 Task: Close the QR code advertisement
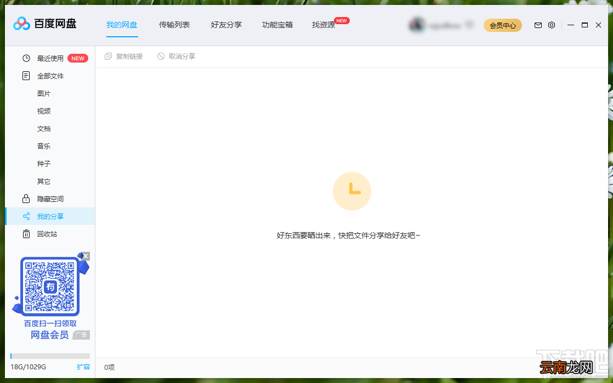click(86, 256)
